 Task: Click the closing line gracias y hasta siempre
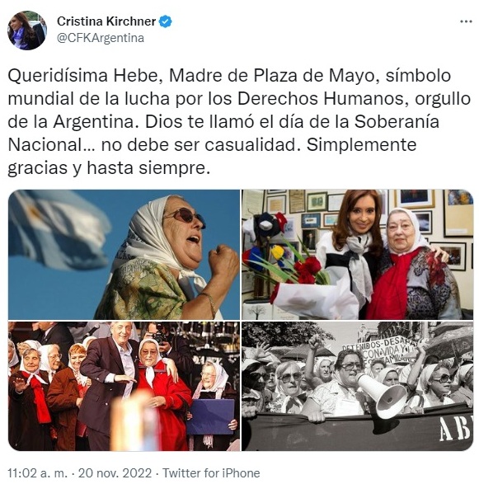[109, 168]
